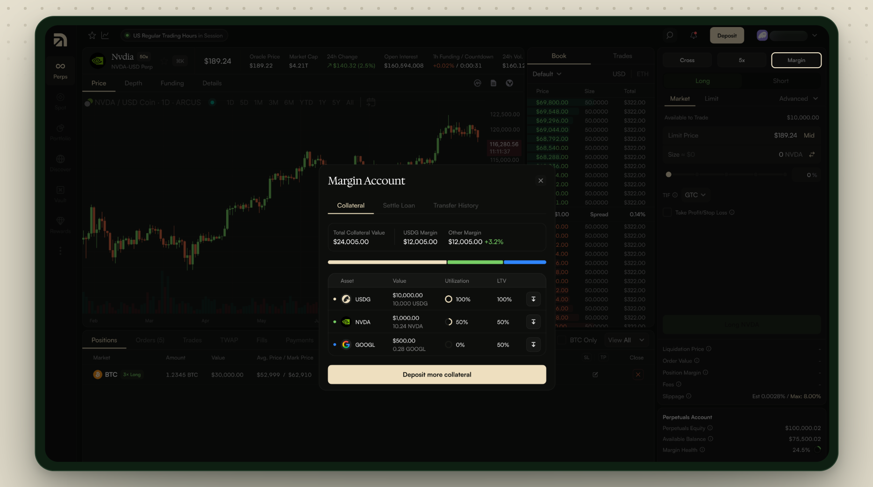
Task: Select USD denomination in order book
Action: click(619, 74)
